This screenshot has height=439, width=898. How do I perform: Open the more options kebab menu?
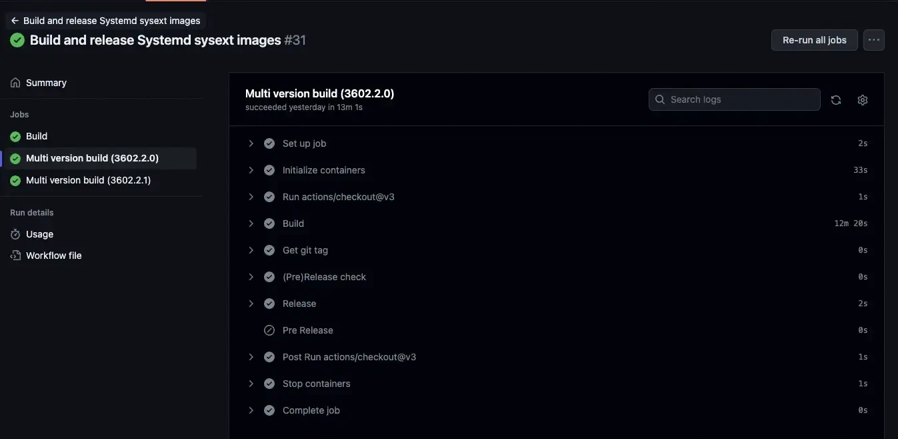[x=873, y=39]
